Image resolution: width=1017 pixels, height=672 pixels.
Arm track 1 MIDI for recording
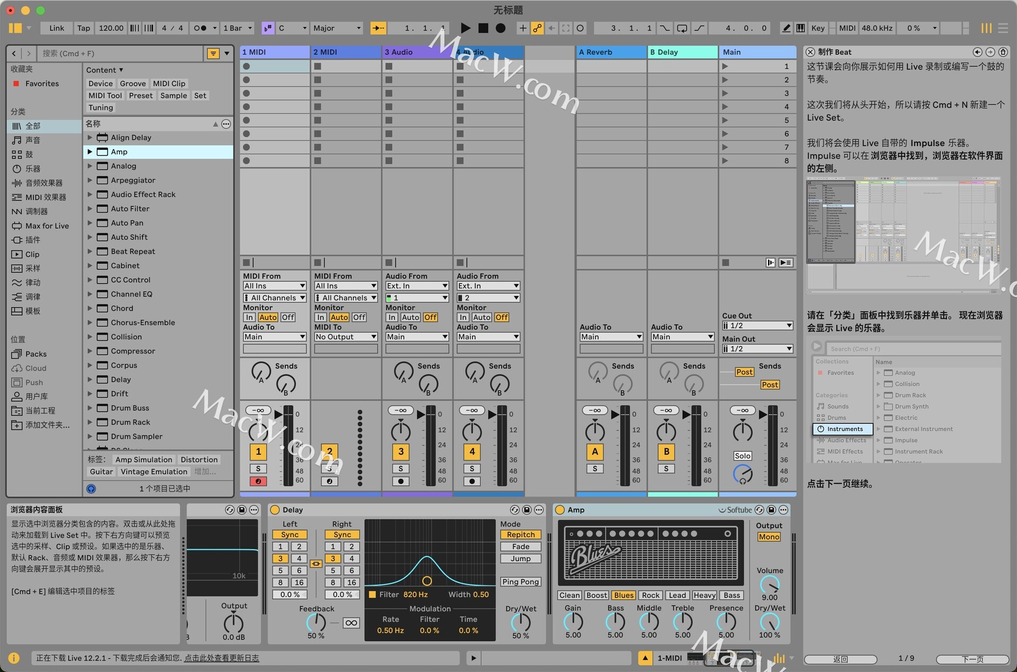click(258, 481)
